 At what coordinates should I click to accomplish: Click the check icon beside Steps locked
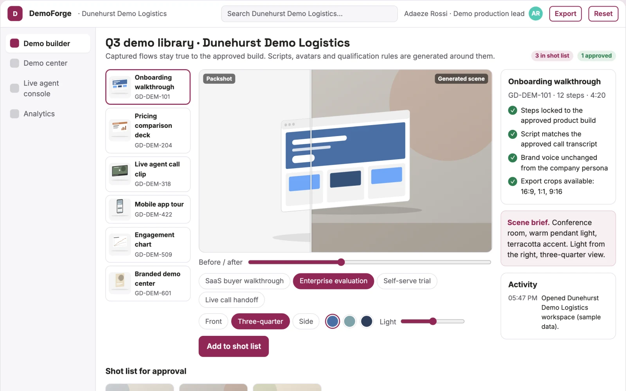pyautogui.click(x=513, y=111)
